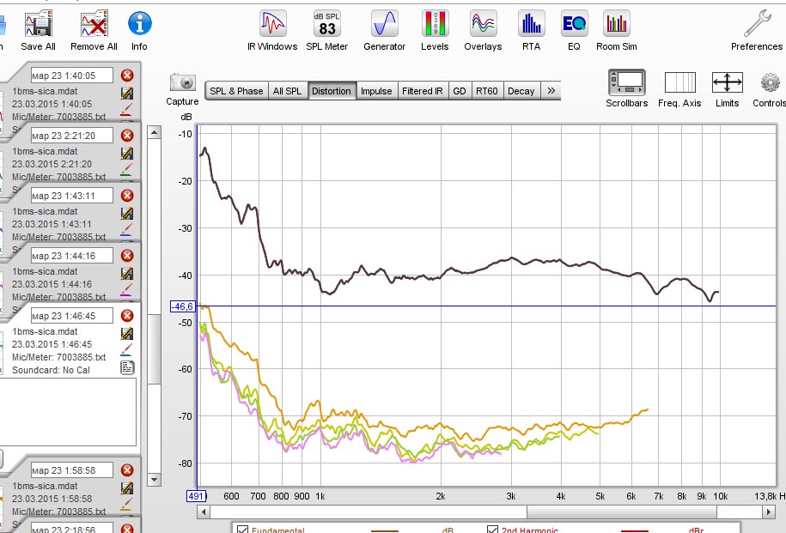This screenshot has height=533, width=786.
Task: Click vertical scrollbar up arrow
Action: point(155,133)
